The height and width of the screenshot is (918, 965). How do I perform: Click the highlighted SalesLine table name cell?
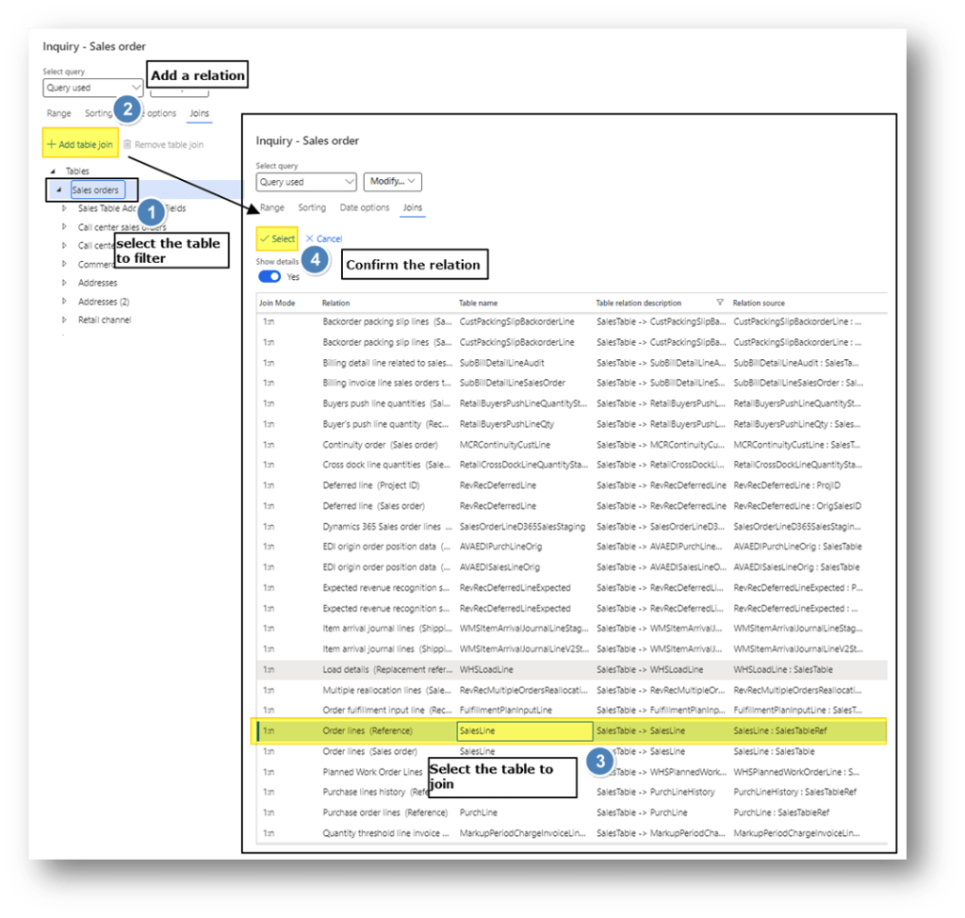[524, 731]
